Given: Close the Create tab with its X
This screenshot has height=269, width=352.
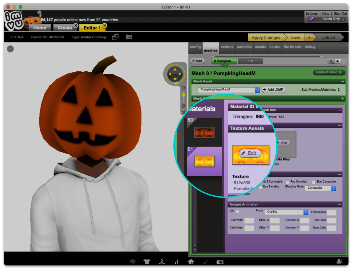Looking at the screenshot, I should 76,25.
